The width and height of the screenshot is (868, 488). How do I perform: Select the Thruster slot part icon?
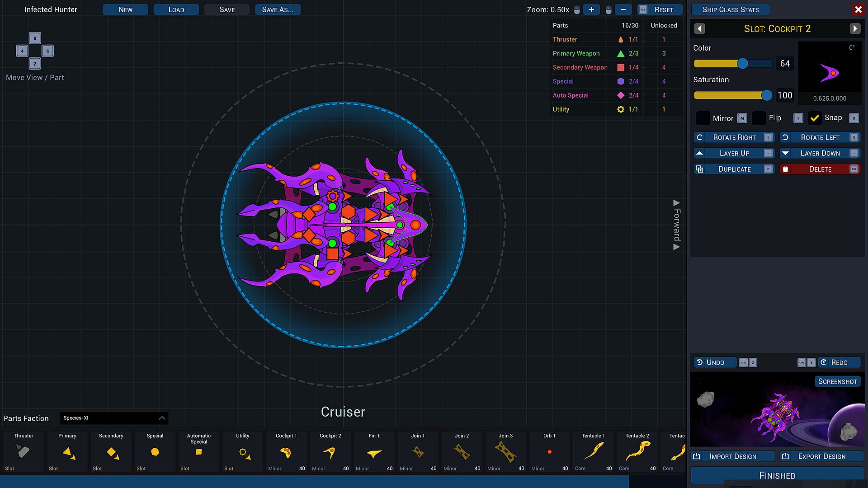pyautogui.click(x=23, y=451)
